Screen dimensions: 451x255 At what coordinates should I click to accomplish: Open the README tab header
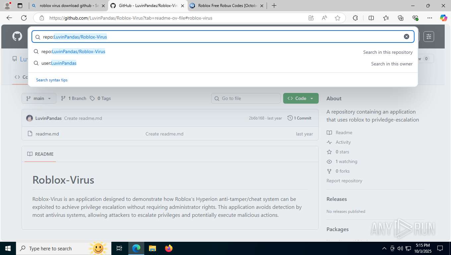coord(40,154)
